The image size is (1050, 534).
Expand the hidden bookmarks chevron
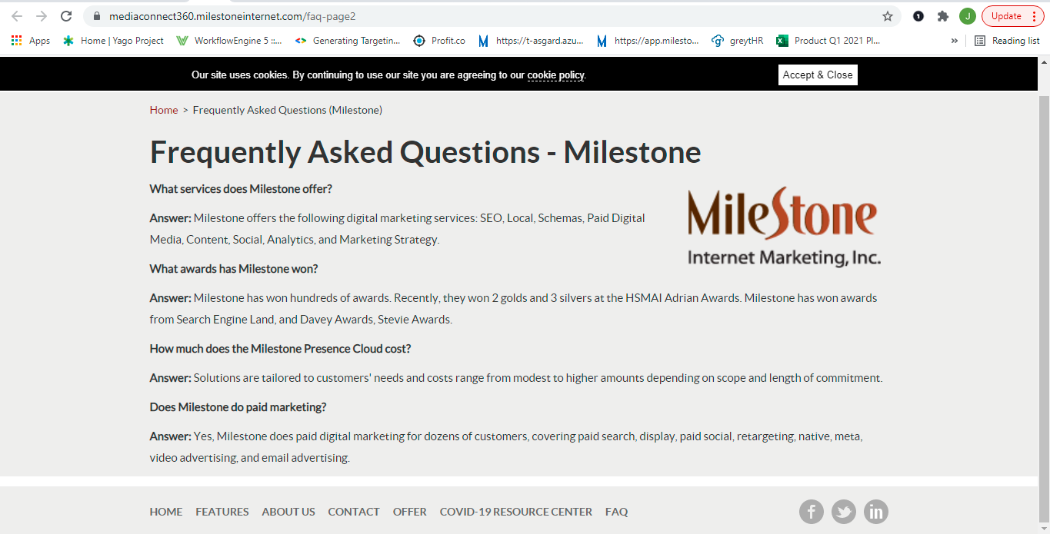click(x=955, y=41)
